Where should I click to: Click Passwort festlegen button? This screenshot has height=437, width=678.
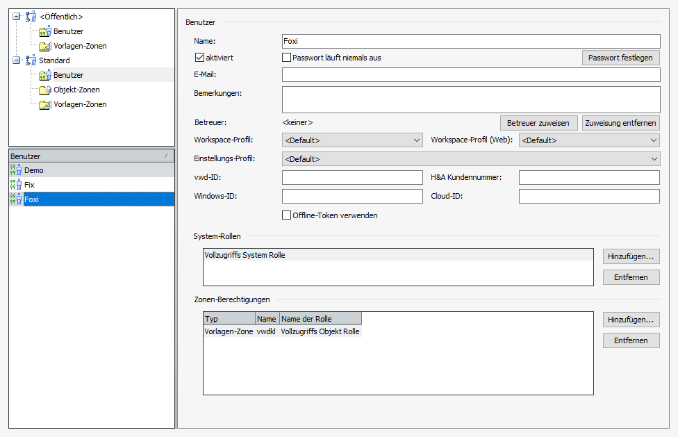pos(620,58)
